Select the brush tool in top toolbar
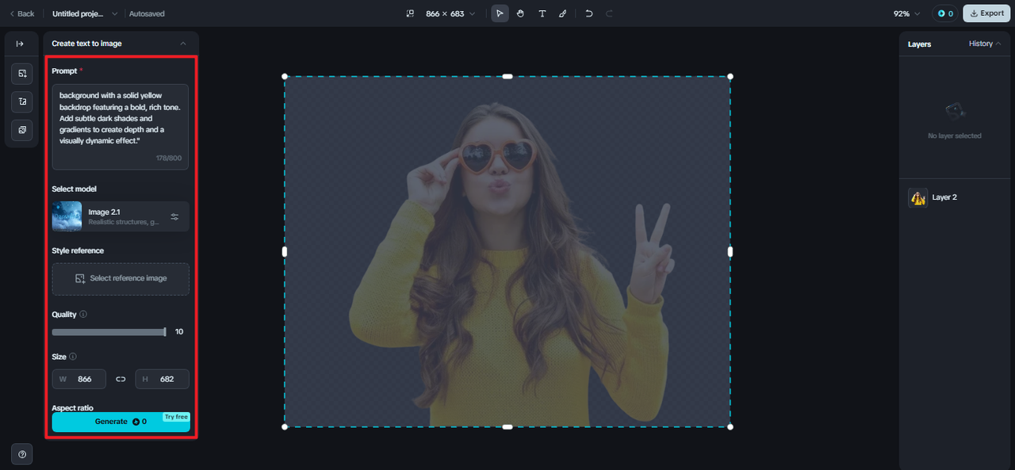The width and height of the screenshot is (1015, 470). [563, 13]
